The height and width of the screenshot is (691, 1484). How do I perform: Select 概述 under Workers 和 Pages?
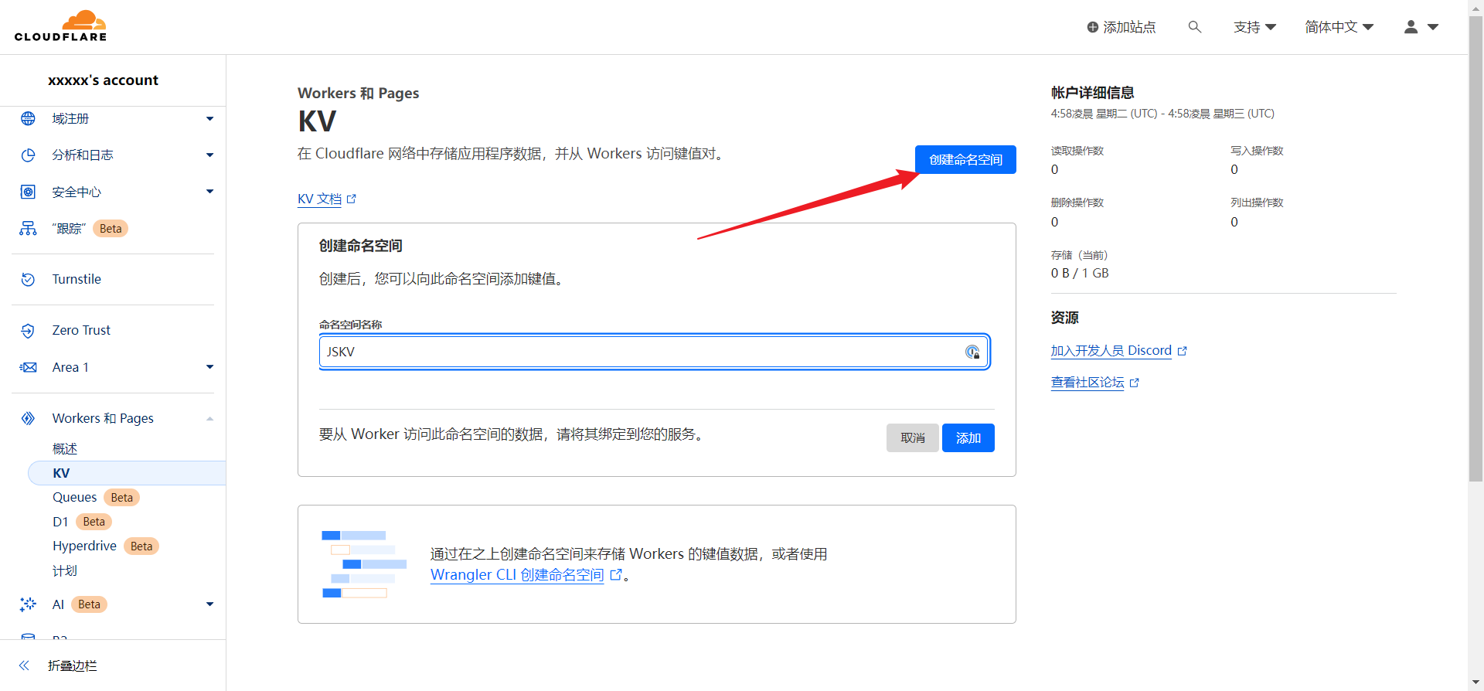(x=65, y=448)
